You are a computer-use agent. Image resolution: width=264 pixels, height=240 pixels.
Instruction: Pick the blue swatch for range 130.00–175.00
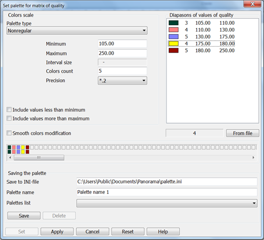pyautogui.click(x=174, y=37)
